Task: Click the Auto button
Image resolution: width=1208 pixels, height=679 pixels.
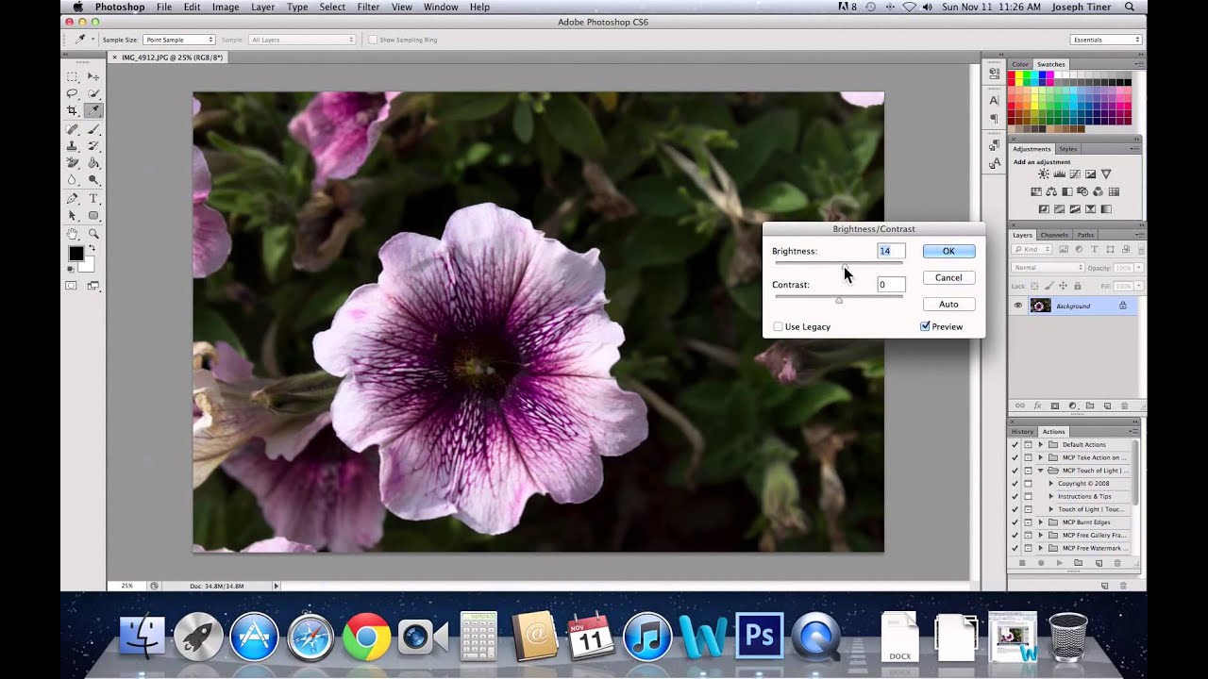Action: (948, 304)
